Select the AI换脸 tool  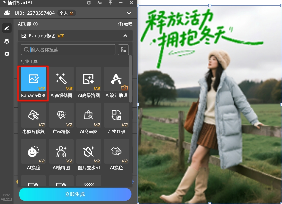33,152
